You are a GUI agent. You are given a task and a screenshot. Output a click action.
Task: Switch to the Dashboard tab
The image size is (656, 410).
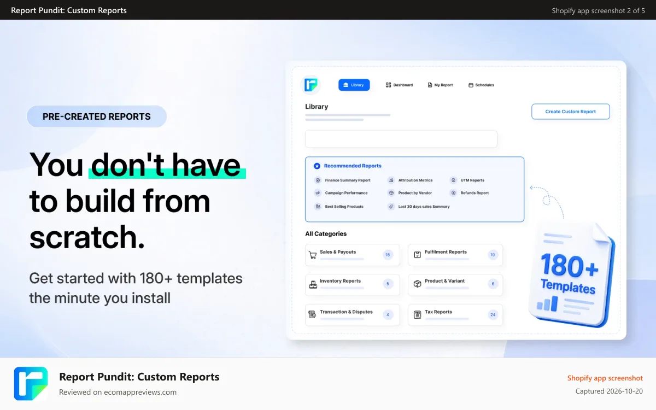399,85
